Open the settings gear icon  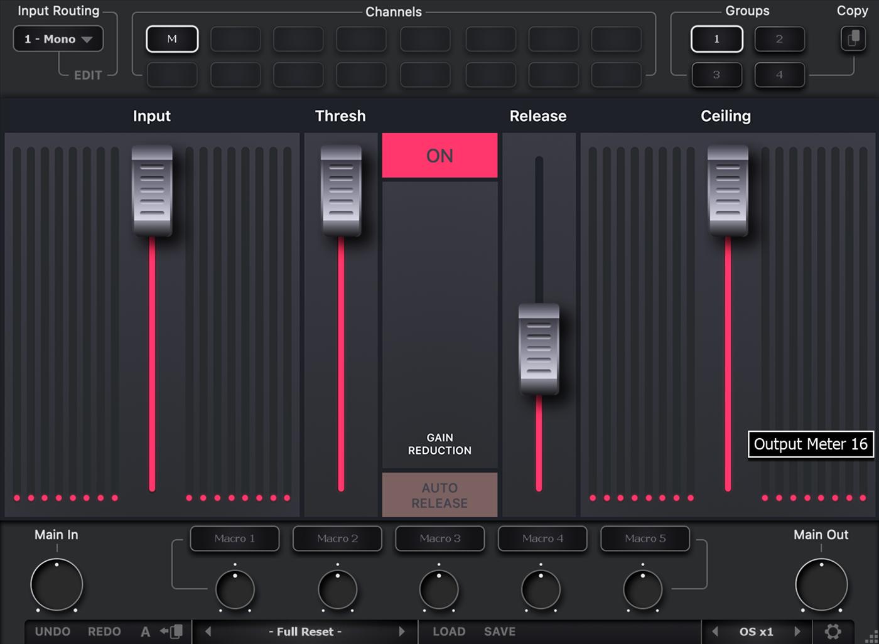[833, 631]
